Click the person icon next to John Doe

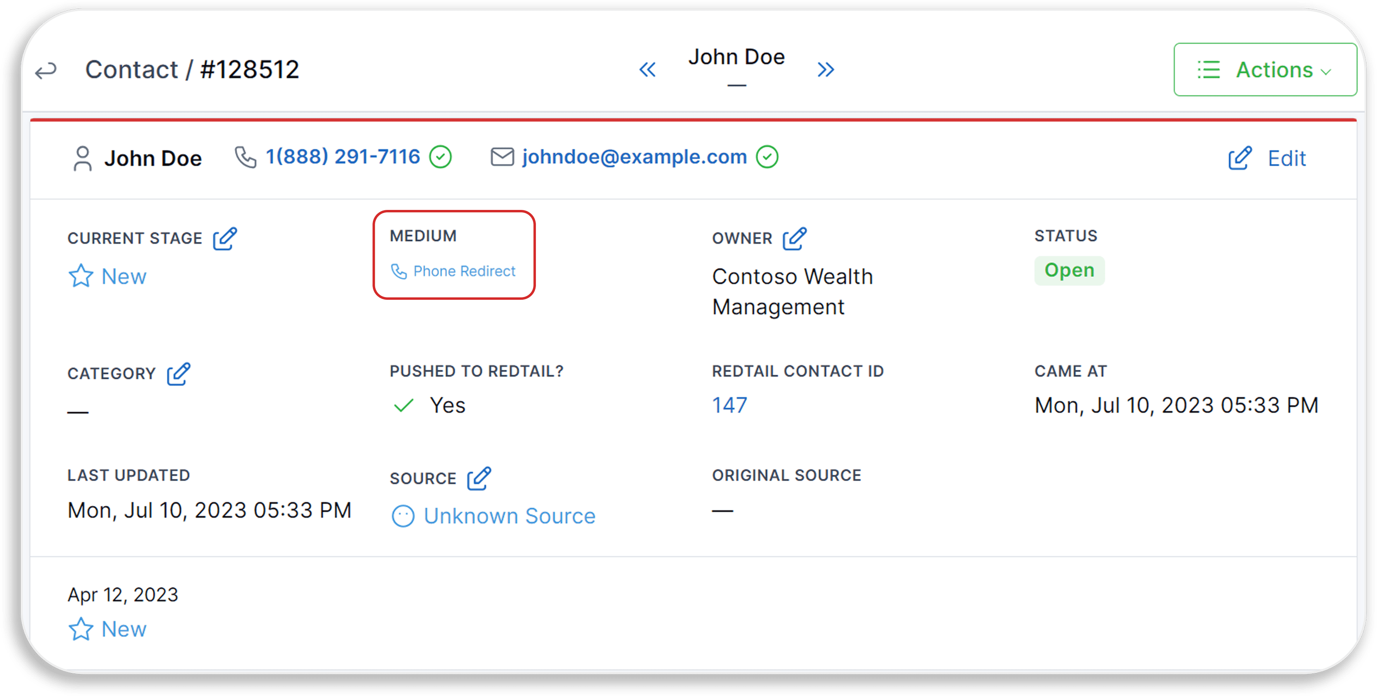[82, 159]
